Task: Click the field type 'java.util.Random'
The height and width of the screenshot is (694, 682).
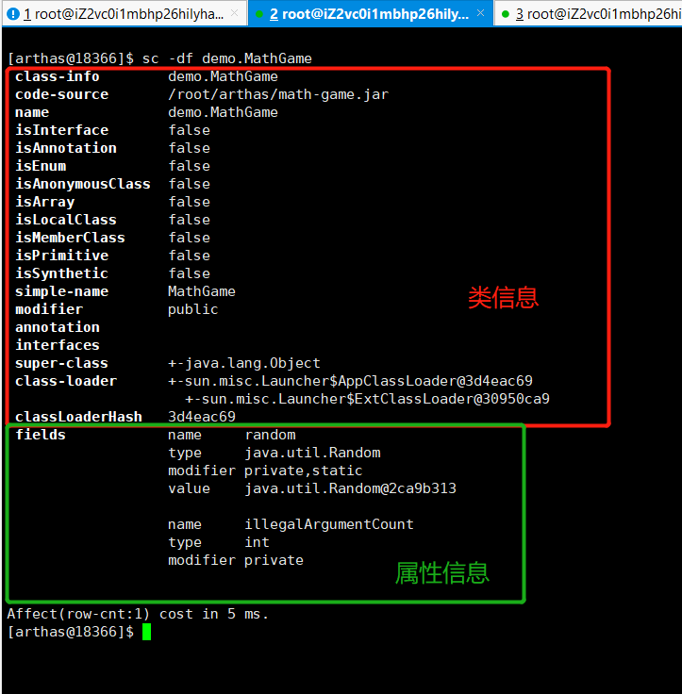Action: coord(312,453)
